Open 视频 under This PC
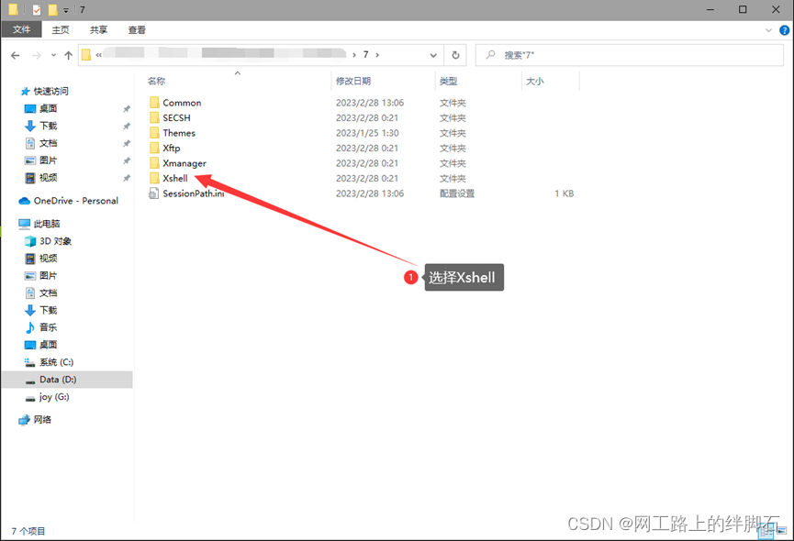The height and width of the screenshot is (541, 794). [x=48, y=259]
